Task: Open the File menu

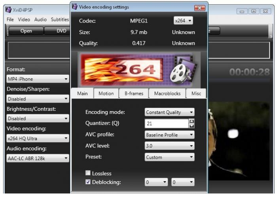Action: (x=10, y=19)
